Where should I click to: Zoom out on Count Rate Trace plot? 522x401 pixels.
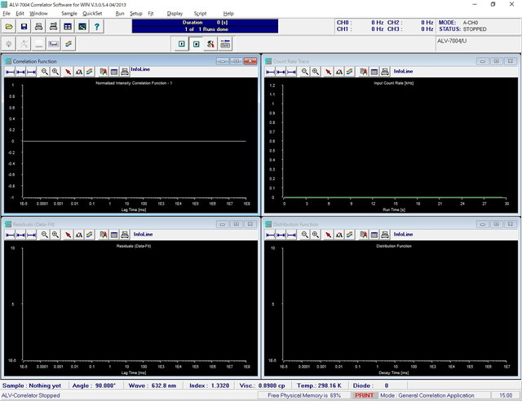tap(304, 72)
